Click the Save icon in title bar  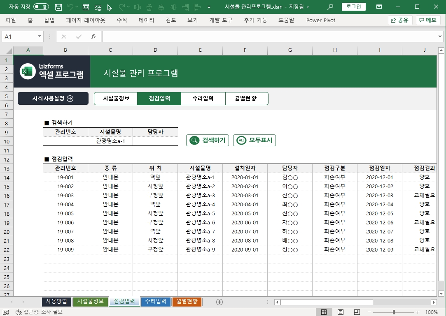(58, 7)
